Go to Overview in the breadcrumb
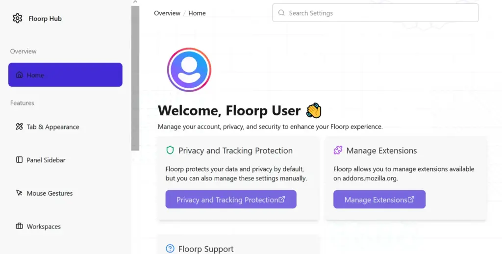Image resolution: width=502 pixels, height=254 pixels. 167,13
